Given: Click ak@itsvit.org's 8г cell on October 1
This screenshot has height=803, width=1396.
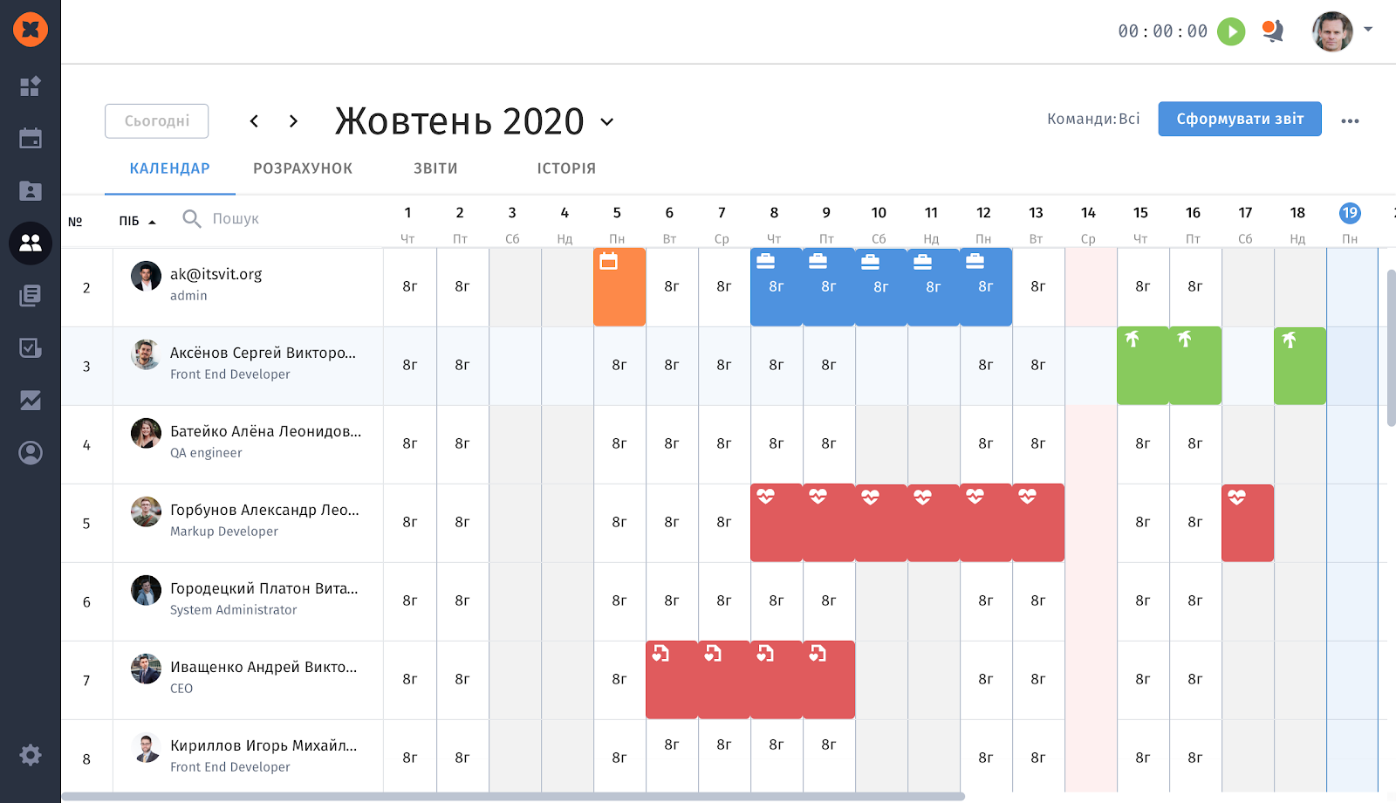Looking at the screenshot, I should tap(410, 286).
